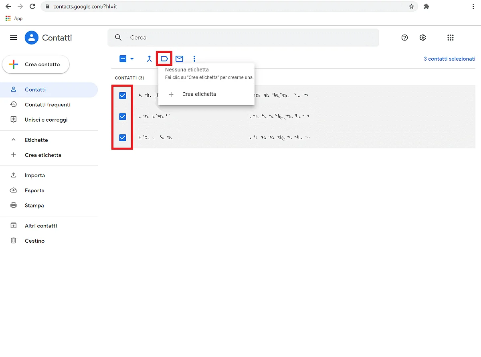This screenshot has height=357, width=481.
Task: Collapse the Etichette section
Action: (14, 140)
